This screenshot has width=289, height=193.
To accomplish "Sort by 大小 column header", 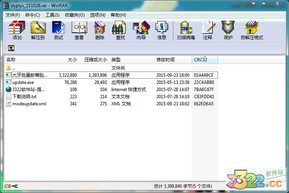I will pyautogui.click(x=64, y=60).
